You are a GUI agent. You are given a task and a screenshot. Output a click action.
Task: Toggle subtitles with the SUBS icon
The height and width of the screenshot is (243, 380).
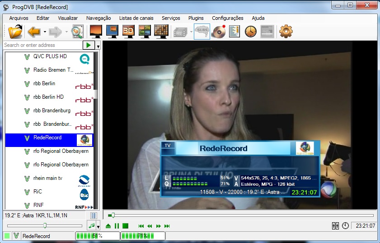click(202, 32)
